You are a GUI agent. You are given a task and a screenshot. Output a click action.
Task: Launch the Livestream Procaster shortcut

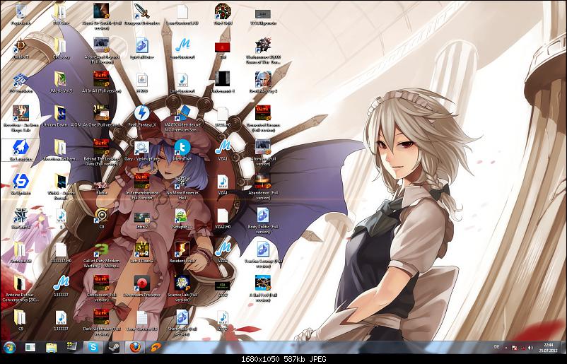(141, 283)
